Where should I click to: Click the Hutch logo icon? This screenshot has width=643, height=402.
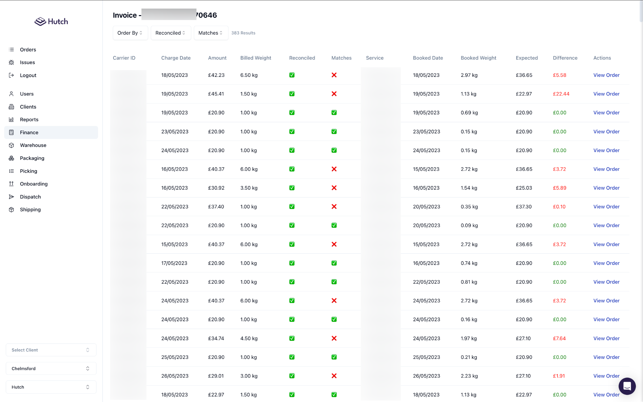(40, 22)
